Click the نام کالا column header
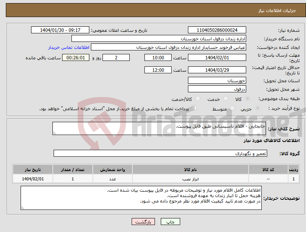The image size is (306, 232). click(x=190, y=170)
